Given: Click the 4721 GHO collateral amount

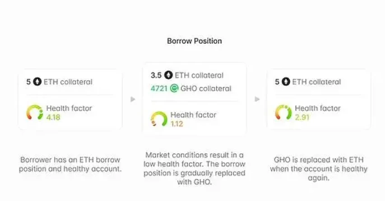Looking at the screenshot, I should tap(159, 89).
